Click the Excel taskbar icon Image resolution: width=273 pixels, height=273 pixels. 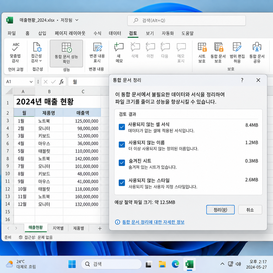[189, 264]
